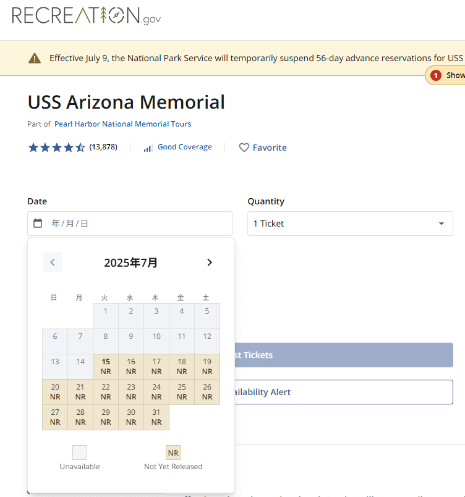Expand Quantity dropdown arrow
This screenshot has height=497, width=465.
click(442, 223)
